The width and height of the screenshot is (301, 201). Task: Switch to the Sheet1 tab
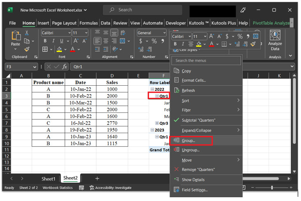[x=48, y=179]
